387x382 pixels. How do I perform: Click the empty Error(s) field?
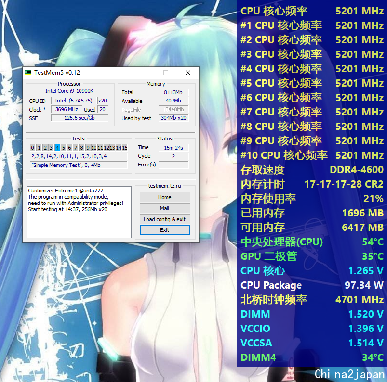tap(173, 165)
